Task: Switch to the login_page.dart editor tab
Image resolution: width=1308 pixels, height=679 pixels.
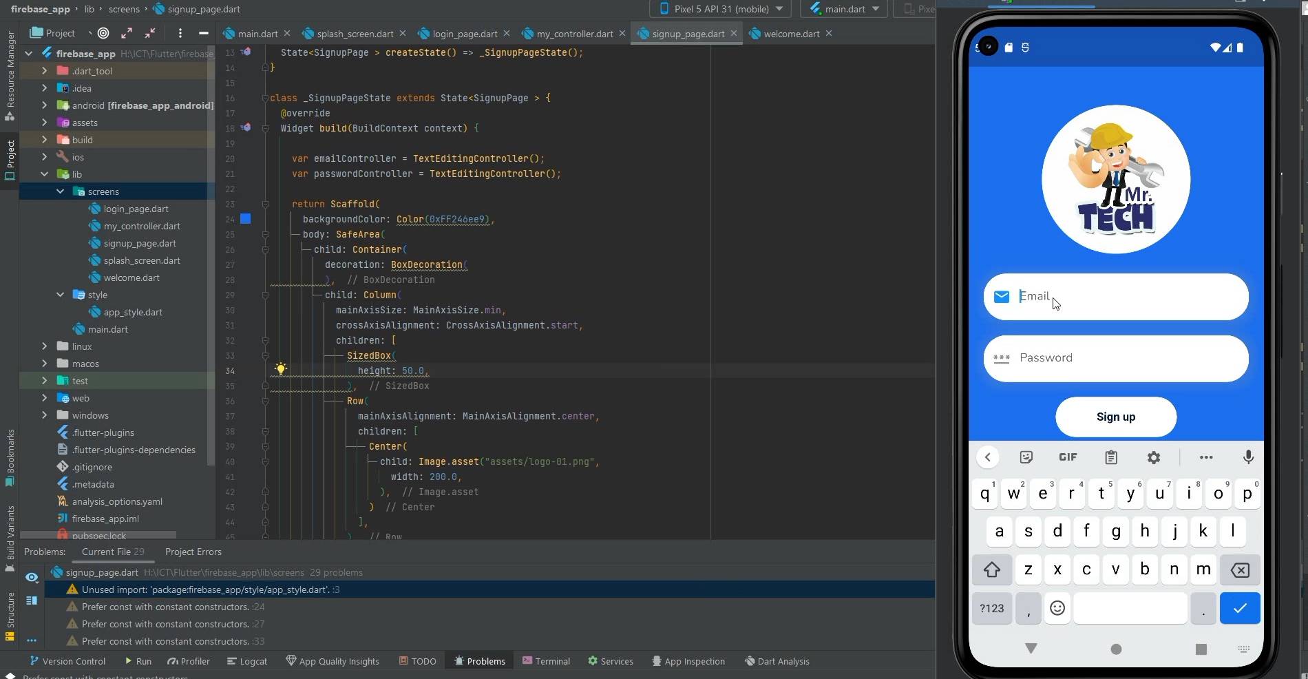Action: [465, 34]
